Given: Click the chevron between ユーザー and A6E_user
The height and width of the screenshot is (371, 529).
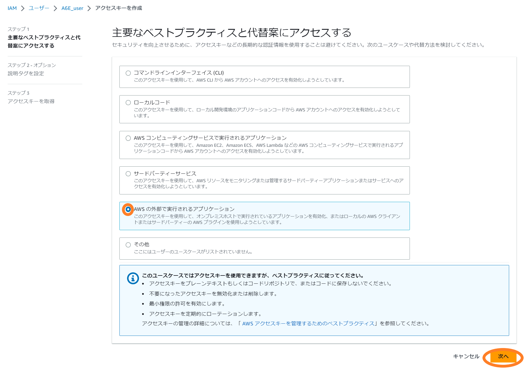Looking at the screenshot, I should (x=55, y=8).
